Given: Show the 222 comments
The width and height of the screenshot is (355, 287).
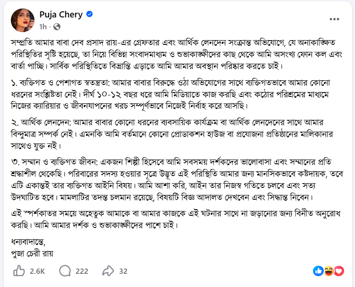Looking at the screenshot, I should 82,271.
